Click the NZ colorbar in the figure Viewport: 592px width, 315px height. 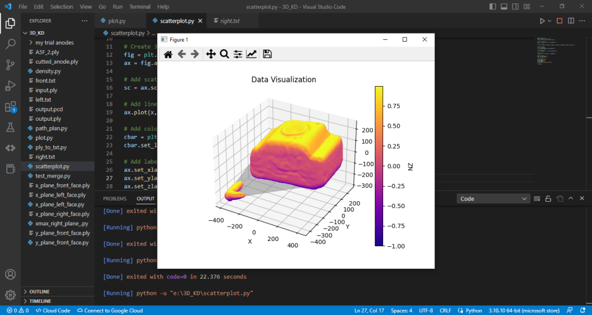pos(379,166)
